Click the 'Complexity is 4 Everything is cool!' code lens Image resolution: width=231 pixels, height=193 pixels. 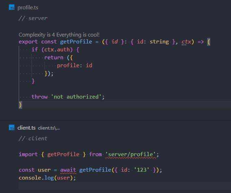click(x=59, y=35)
